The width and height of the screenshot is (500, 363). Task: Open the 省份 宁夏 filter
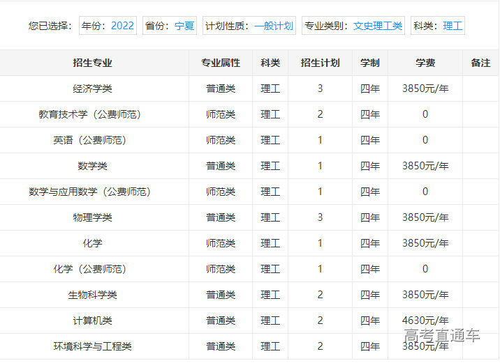tap(170, 26)
